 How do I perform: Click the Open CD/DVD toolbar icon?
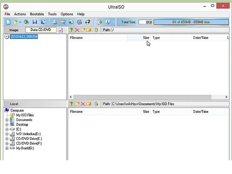tap(26, 22)
